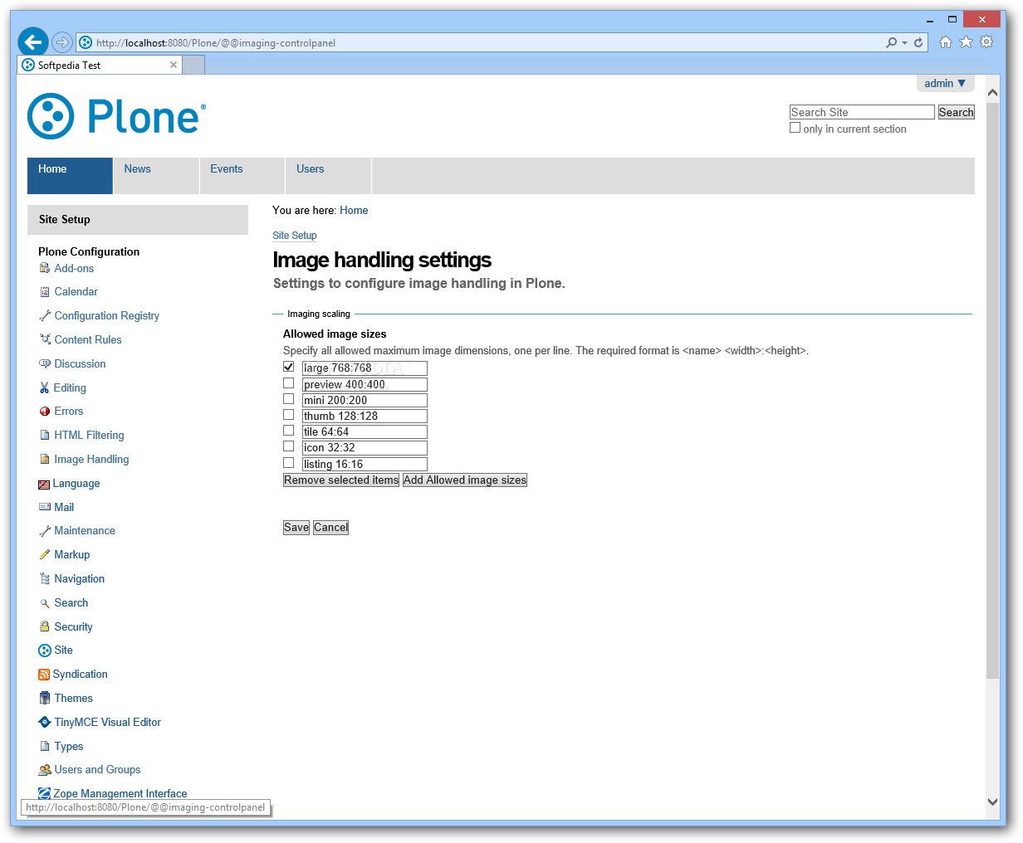Close the Softpedia Test tab
Screen dimensions: 1023x843
click(174, 65)
